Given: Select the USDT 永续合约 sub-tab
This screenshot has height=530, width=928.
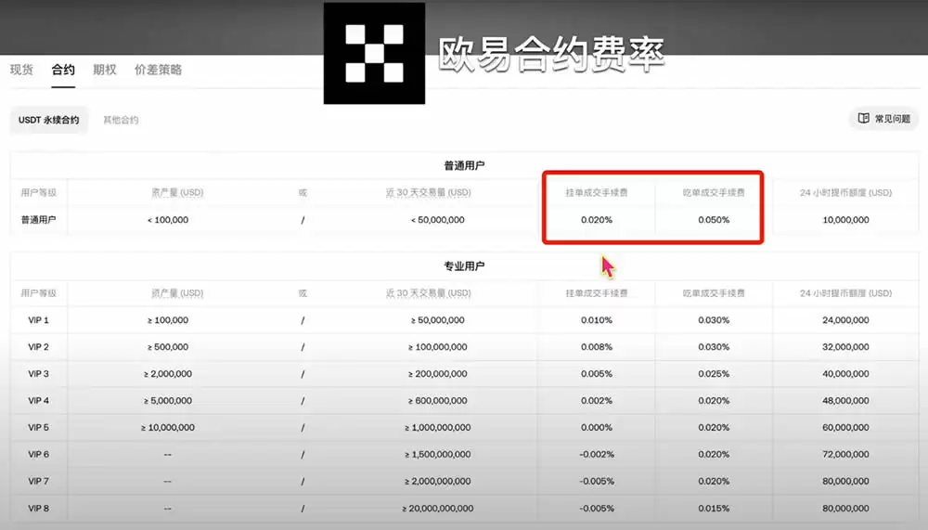Looking at the screenshot, I should [x=49, y=120].
